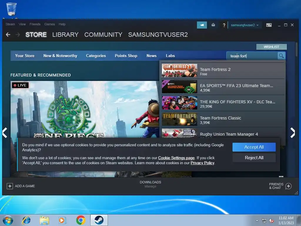Viewport: 301px width, 226px height.
Task: Open the Windows Start menu
Action: point(8,220)
